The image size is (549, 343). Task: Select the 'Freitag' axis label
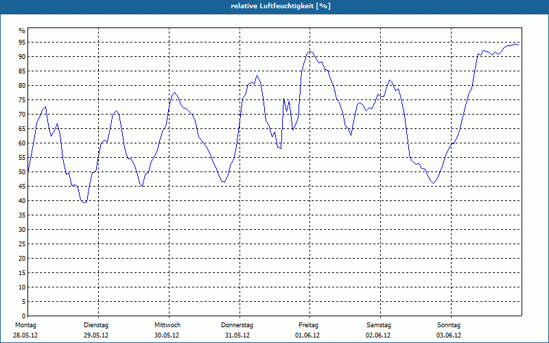[x=308, y=325]
